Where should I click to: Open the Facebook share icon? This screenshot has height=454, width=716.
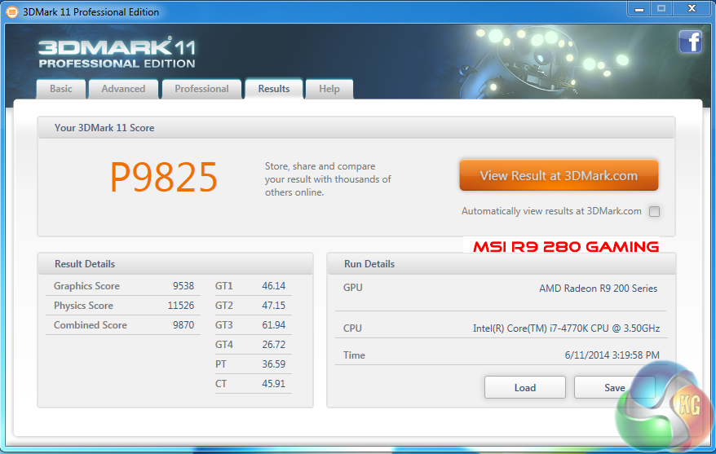click(x=690, y=42)
